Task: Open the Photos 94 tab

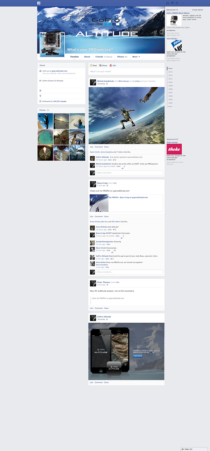Action: [x=122, y=56]
